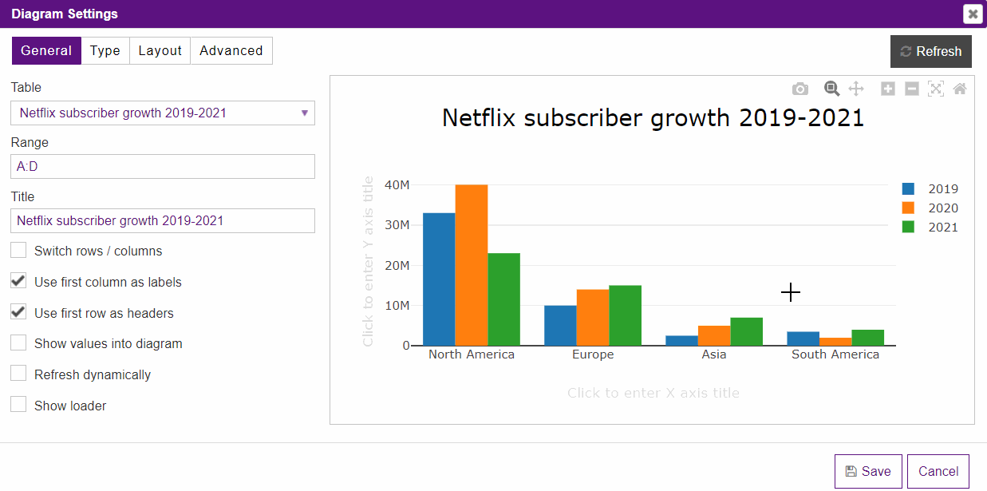The width and height of the screenshot is (987, 491).
Task: Reset axes with the home icon
Action: (960, 89)
